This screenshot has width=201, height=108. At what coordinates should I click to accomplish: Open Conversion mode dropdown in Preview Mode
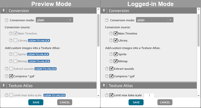click(x=54, y=20)
